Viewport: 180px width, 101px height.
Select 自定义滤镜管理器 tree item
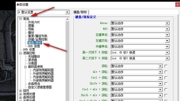pos(40,87)
